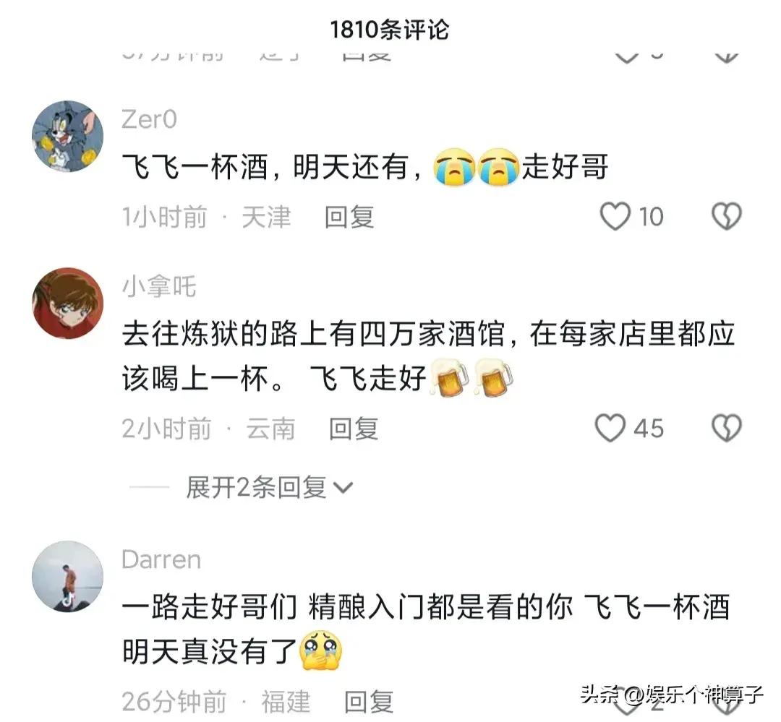Image resolution: width=781 pixels, height=722 pixels.
Task: Dislike 小拿吒's comment with the broken heart
Action: click(726, 428)
